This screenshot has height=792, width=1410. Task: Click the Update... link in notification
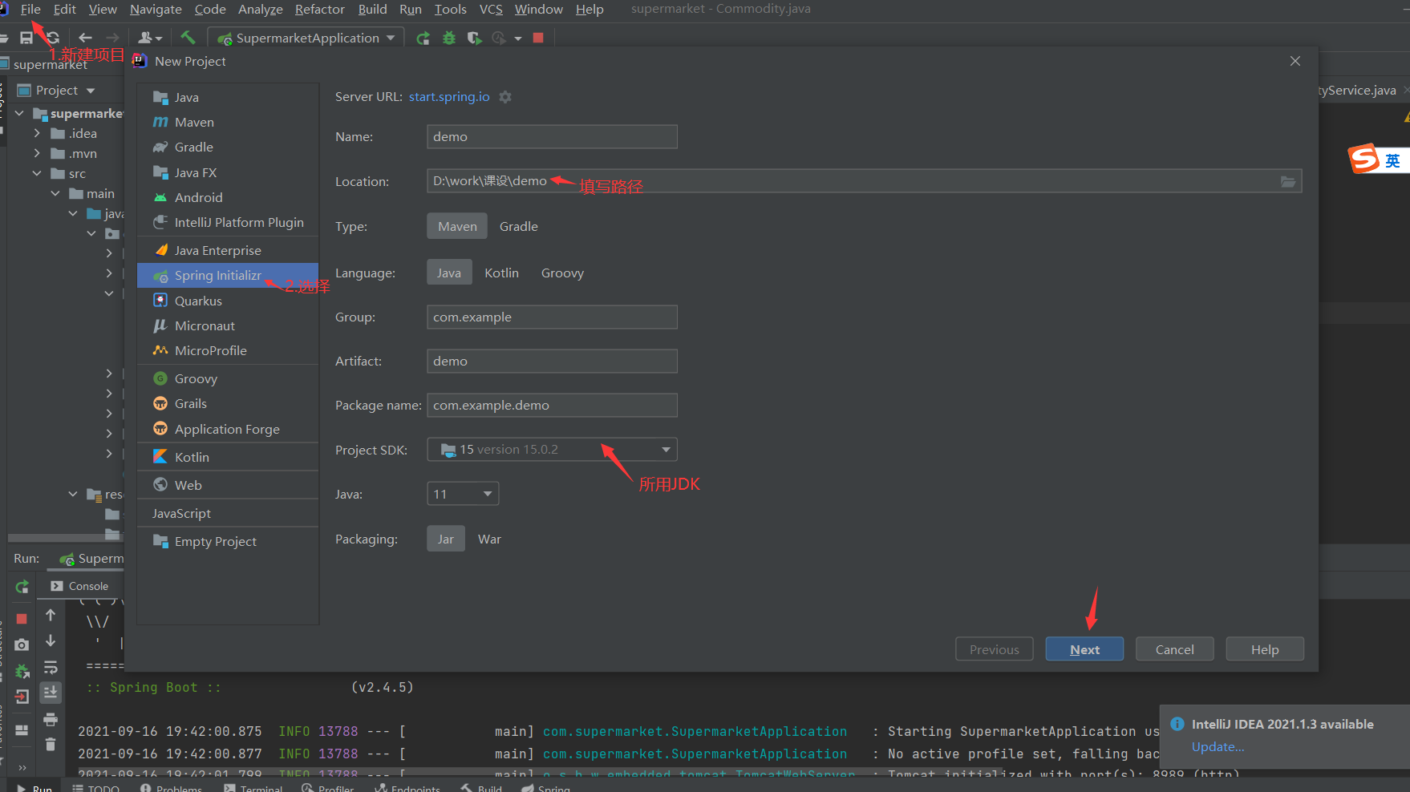pos(1218,747)
